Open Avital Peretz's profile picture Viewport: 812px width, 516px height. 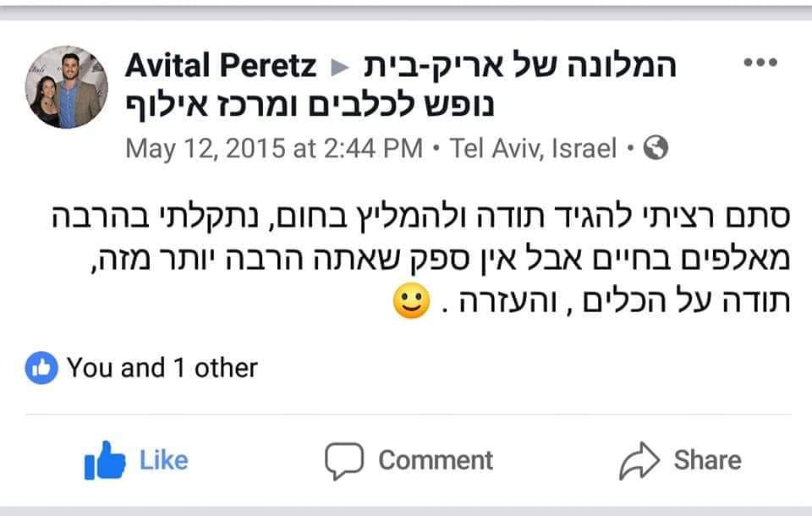(68, 87)
